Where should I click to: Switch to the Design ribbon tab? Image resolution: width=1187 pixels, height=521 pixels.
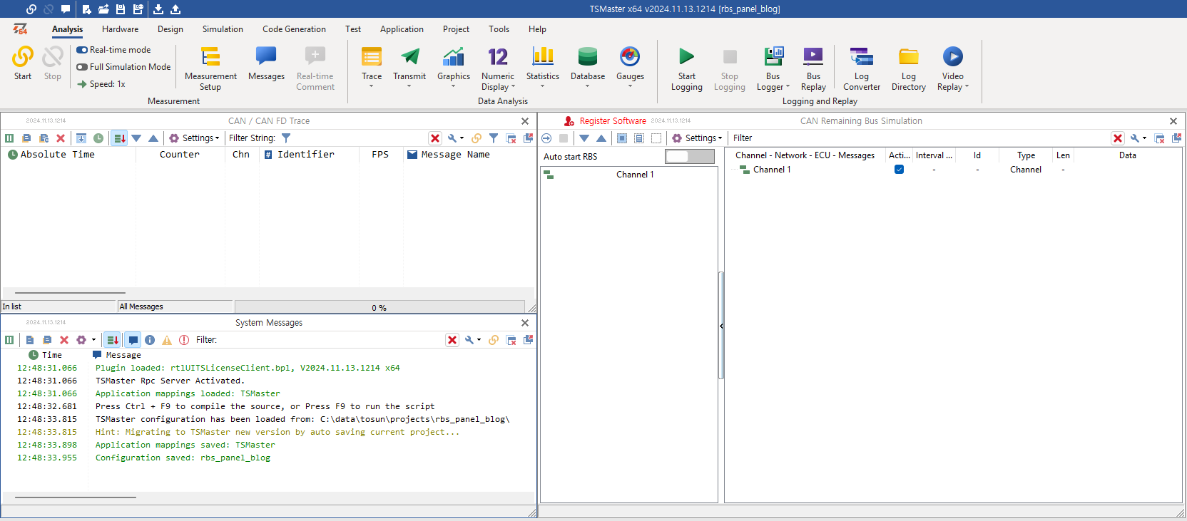tap(170, 29)
